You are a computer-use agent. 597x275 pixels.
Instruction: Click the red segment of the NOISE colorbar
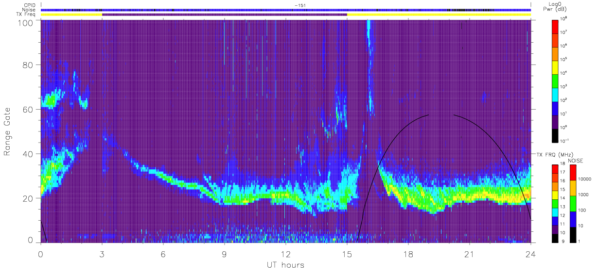(x=572, y=172)
